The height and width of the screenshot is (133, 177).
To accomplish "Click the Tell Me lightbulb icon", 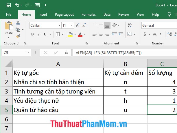I will [x=169, y=15].
